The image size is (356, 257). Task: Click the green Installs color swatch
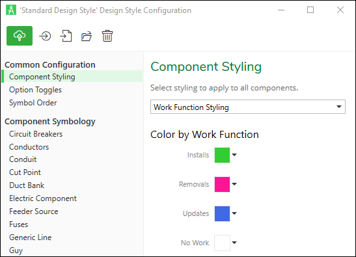222,155
